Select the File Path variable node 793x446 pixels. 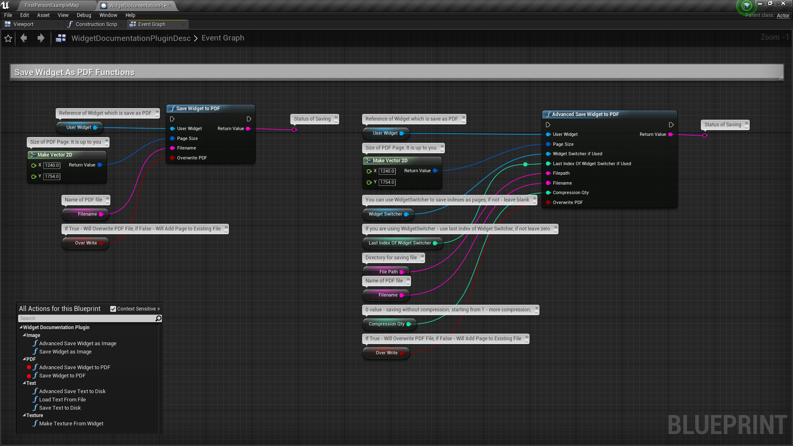(386, 272)
